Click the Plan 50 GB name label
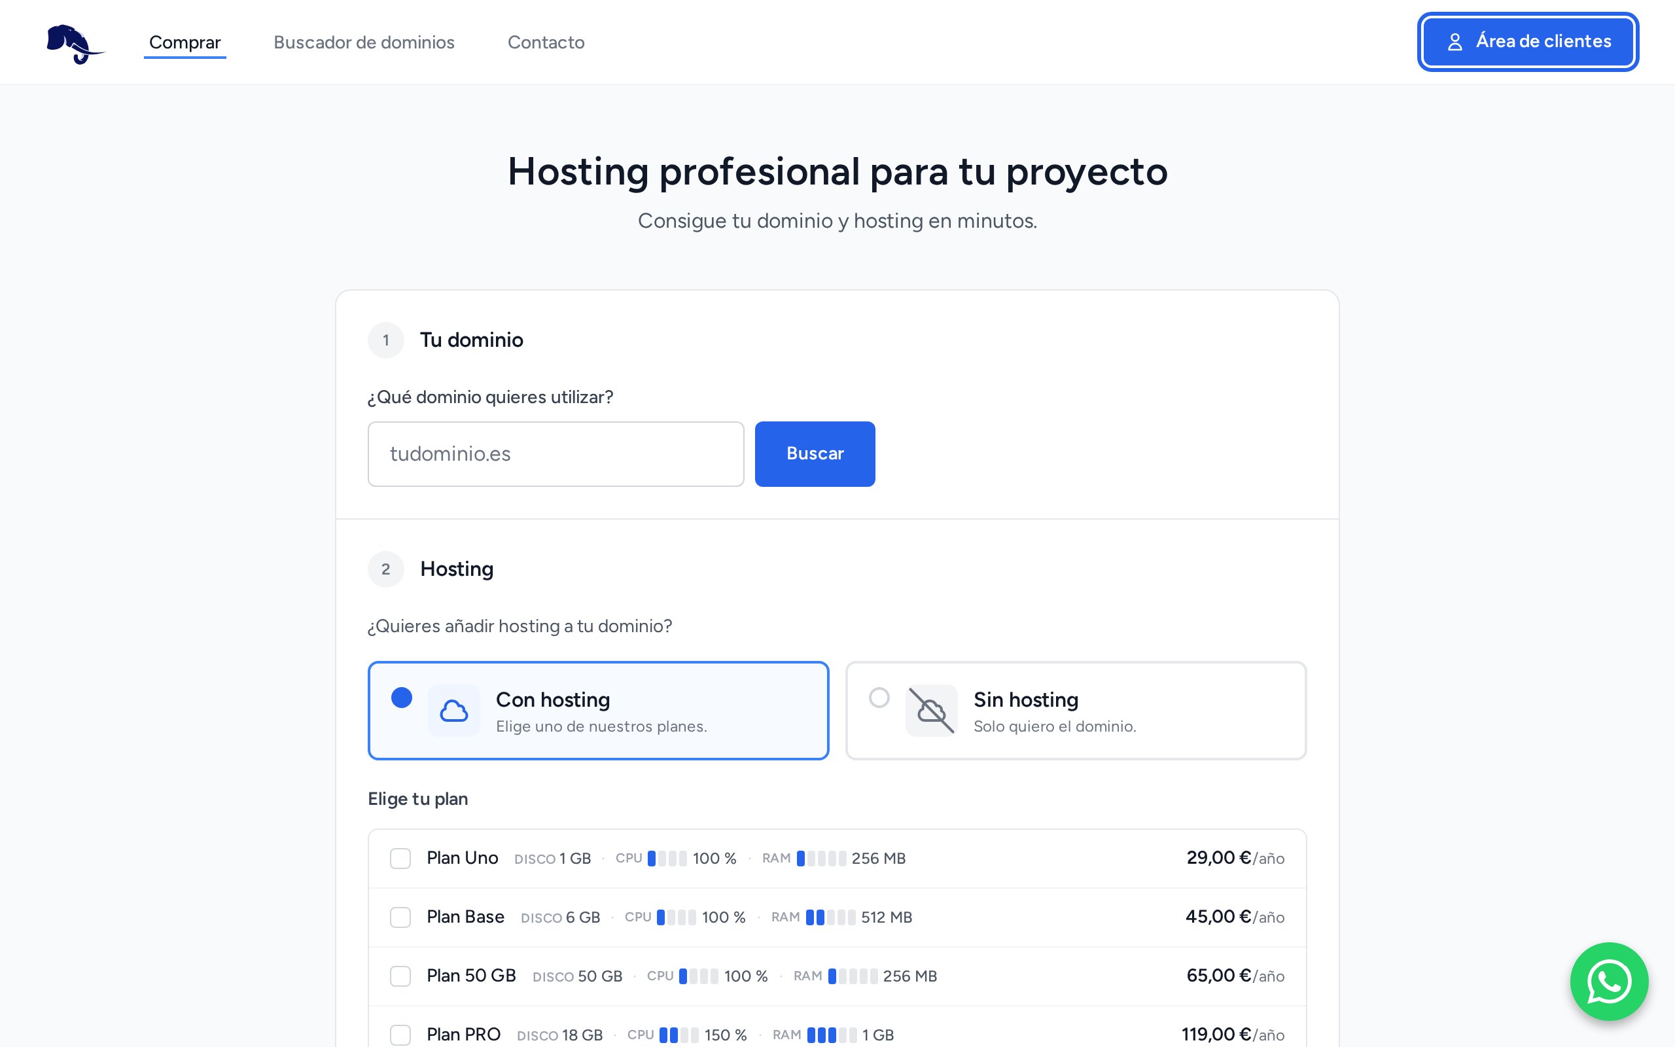 (x=471, y=976)
